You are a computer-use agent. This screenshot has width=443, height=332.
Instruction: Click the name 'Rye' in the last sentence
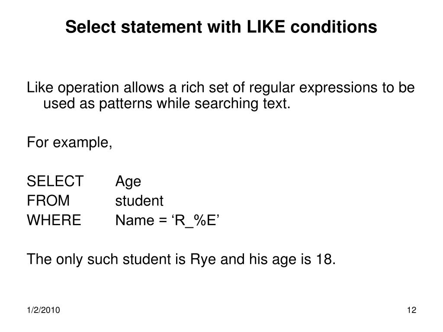pyautogui.click(x=203, y=259)
